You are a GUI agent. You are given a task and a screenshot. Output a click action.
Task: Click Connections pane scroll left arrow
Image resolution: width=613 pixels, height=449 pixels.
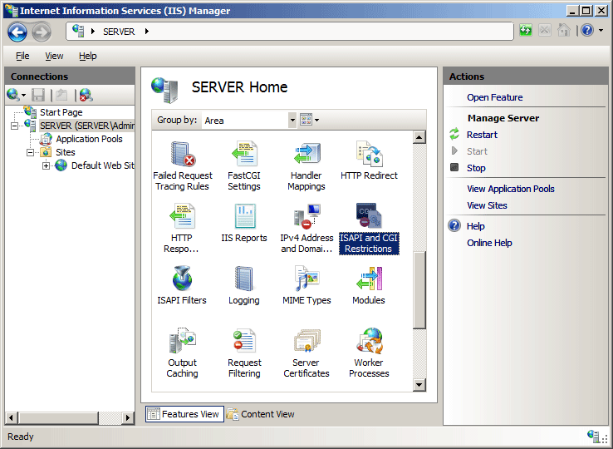coord(12,418)
